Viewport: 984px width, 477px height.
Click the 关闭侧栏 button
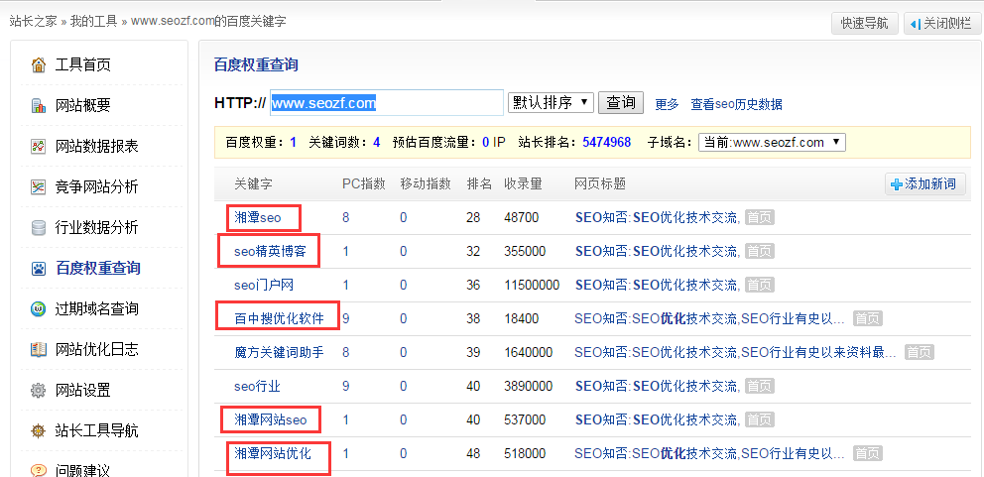(x=940, y=24)
